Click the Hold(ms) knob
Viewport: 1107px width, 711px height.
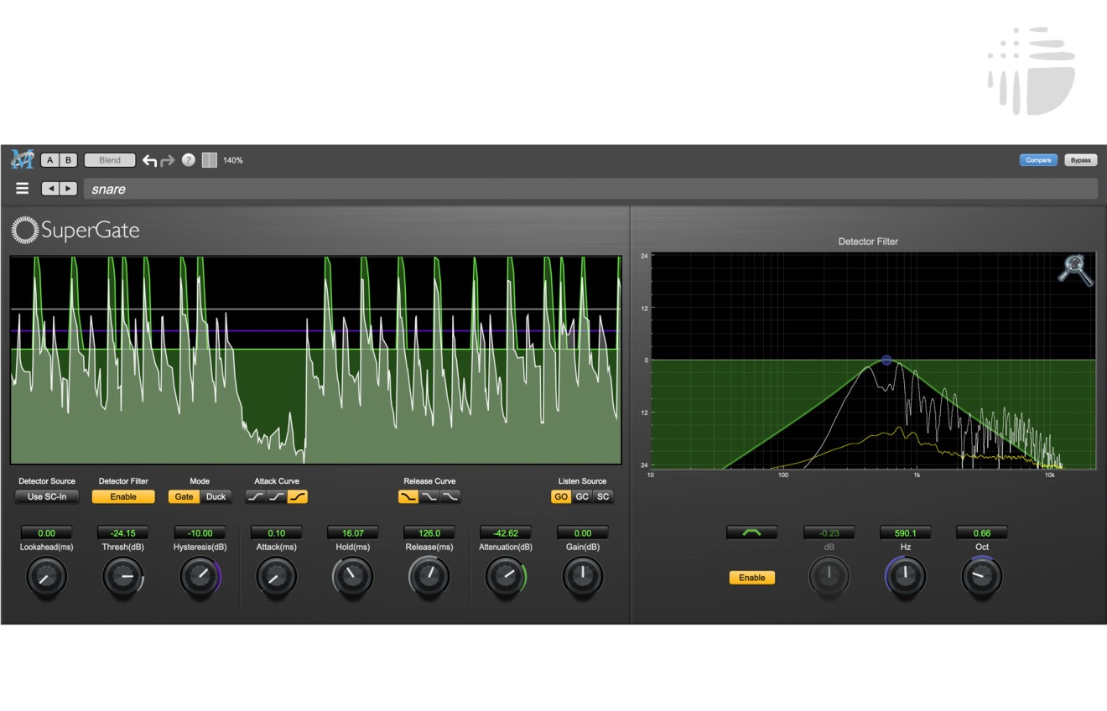(353, 577)
